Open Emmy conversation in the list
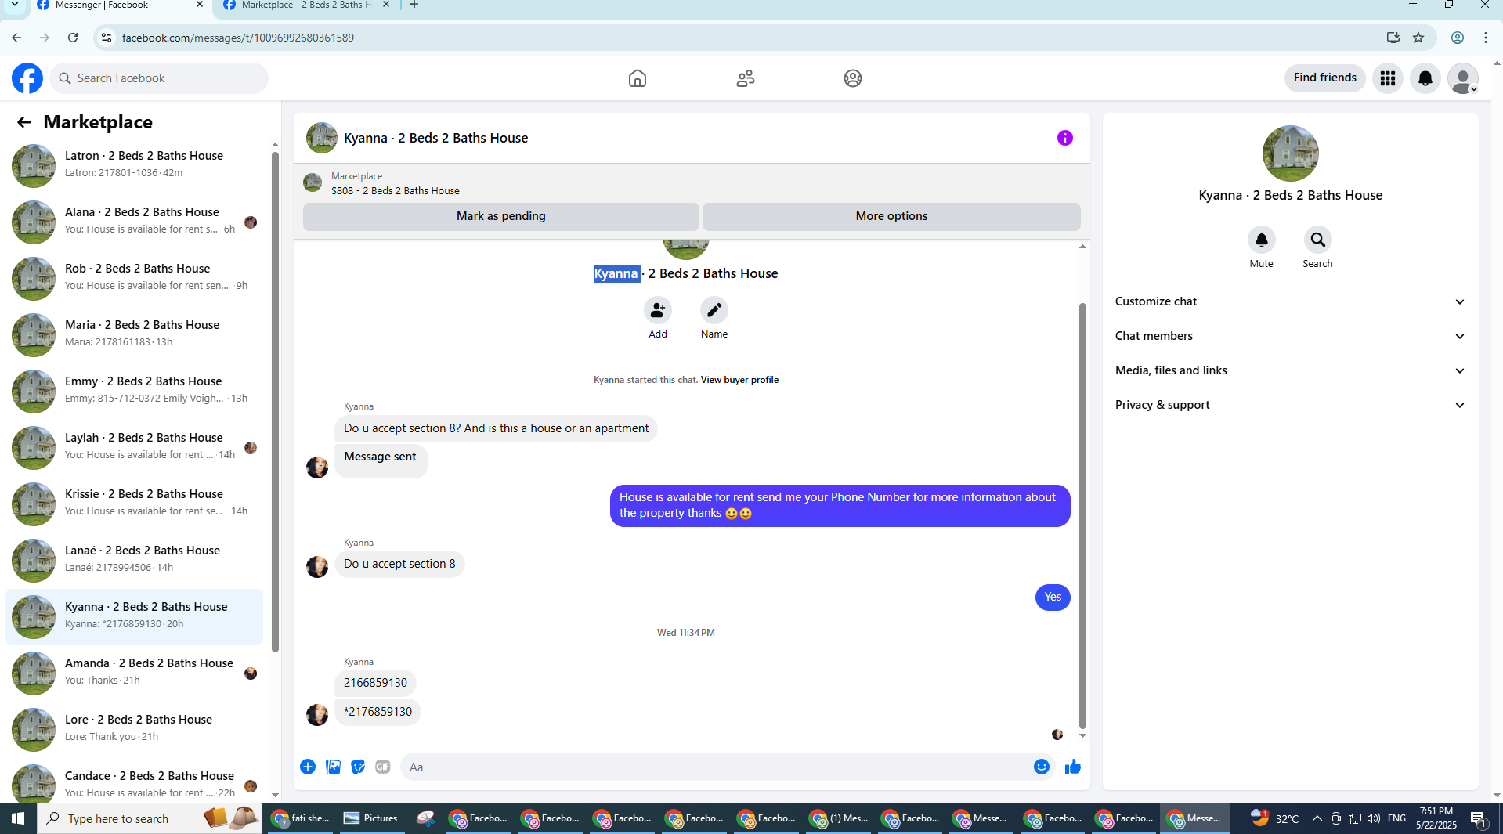Viewport: 1503px width, 834px height. coord(135,391)
